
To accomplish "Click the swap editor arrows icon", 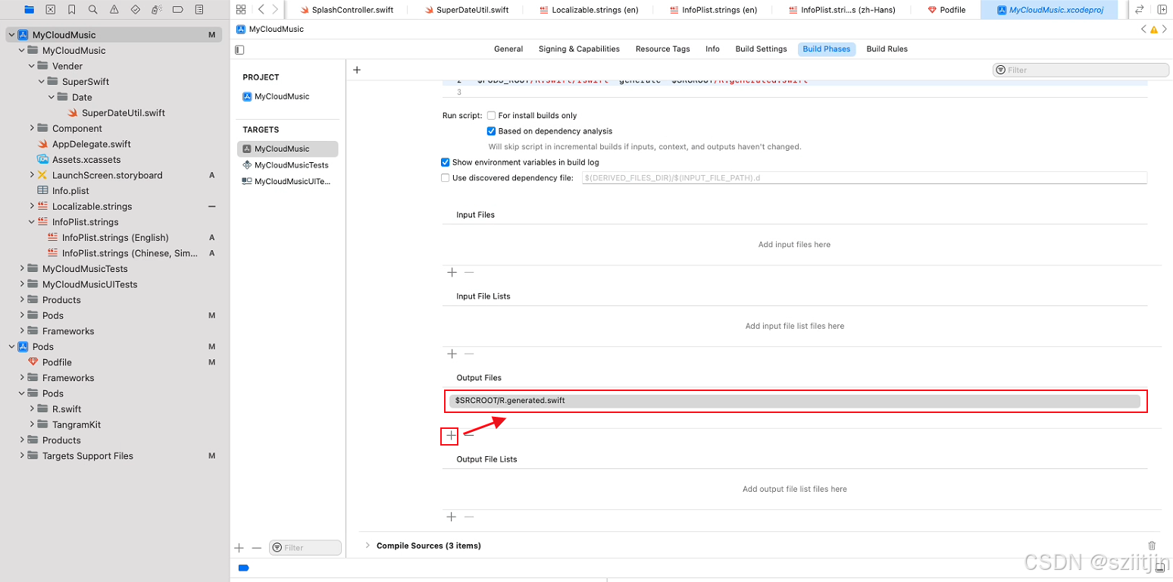I will [x=1139, y=10].
